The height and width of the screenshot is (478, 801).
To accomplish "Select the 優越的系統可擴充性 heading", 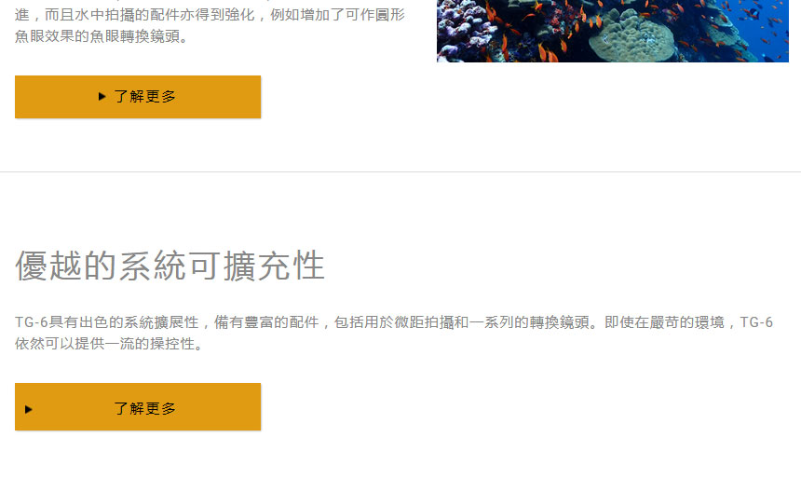I will pyautogui.click(x=170, y=266).
